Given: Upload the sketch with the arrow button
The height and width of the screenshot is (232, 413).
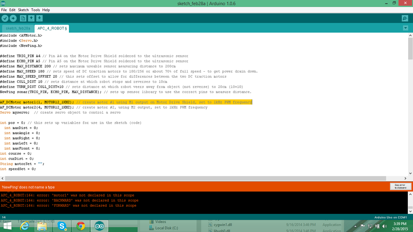Looking at the screenshot, I should (13, 18).
